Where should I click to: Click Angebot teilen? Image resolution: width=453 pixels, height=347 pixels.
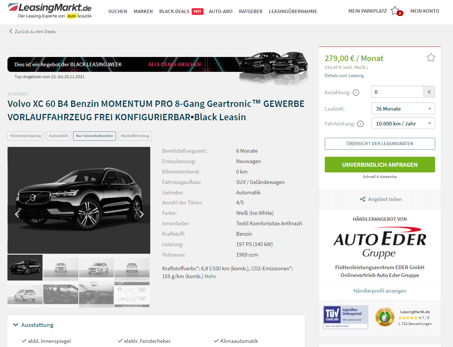click(385, 200)
